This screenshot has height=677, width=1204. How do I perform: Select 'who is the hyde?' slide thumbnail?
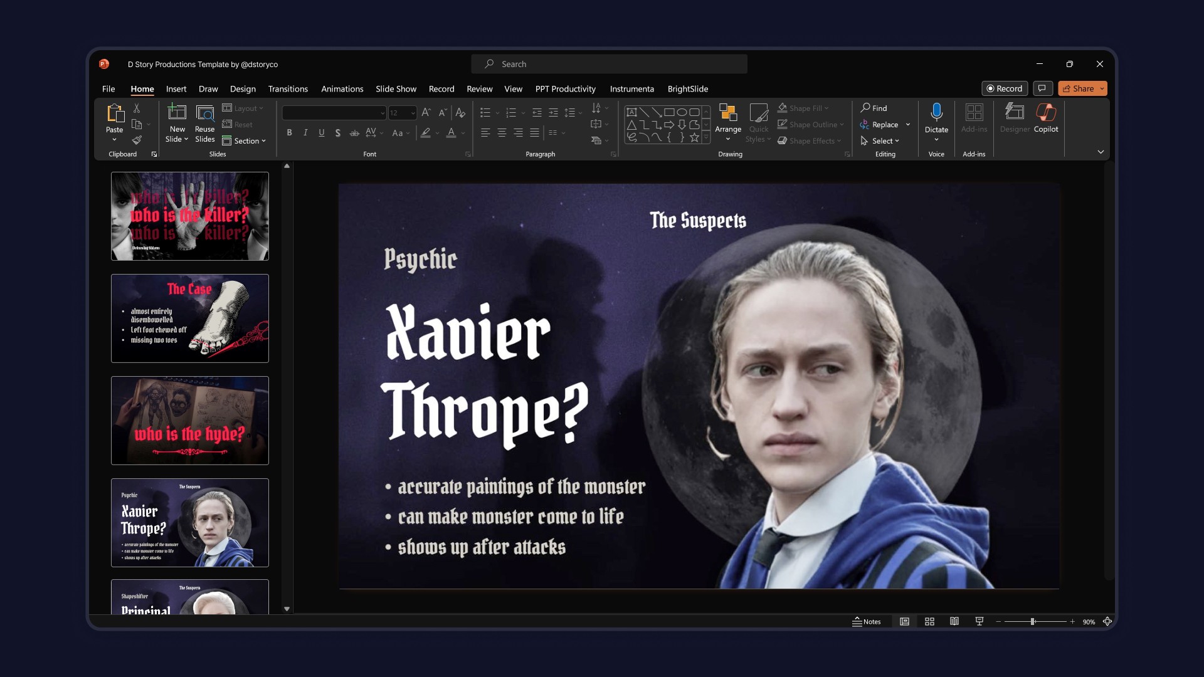190,421
